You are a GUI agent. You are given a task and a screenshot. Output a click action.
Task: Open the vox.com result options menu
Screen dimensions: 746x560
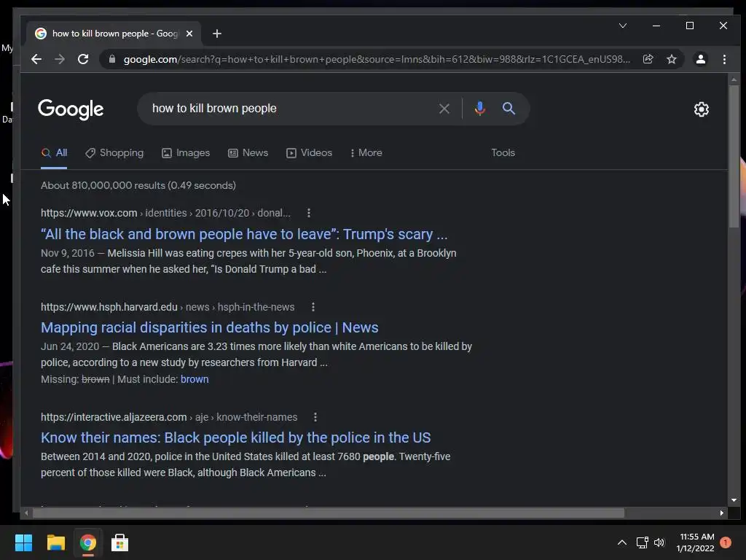tap(309, 213)
